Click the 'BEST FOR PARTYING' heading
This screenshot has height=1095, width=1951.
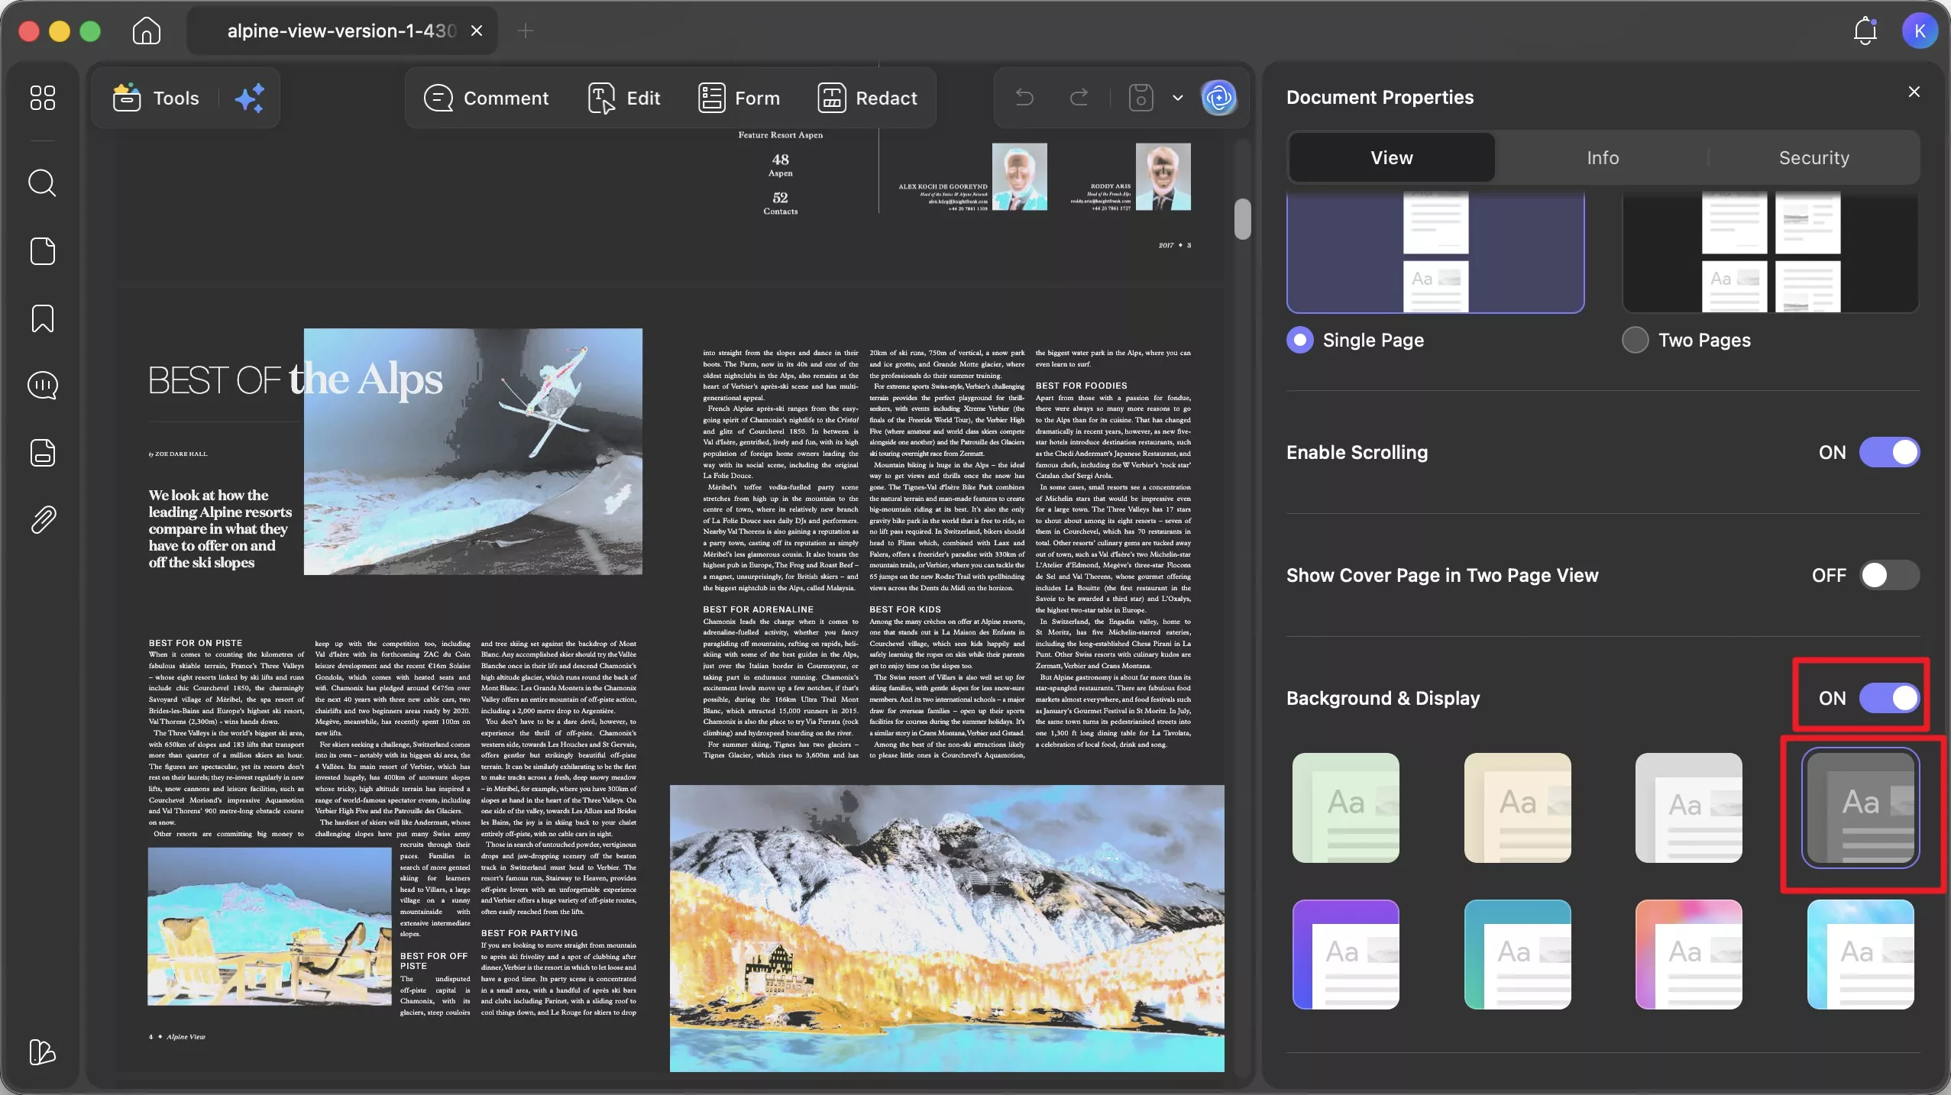click(529, 933)
